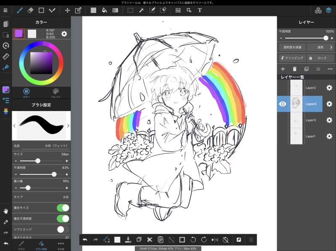Select the Eraser tool
336x251 pixels.
tap(30, 10)
